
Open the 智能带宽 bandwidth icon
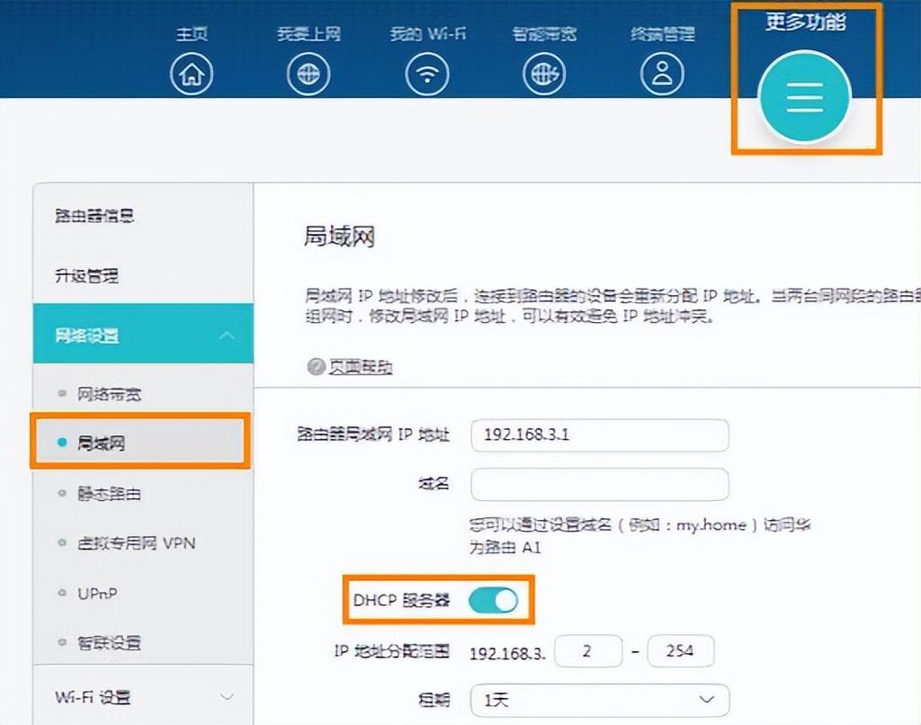coord(544,74)
